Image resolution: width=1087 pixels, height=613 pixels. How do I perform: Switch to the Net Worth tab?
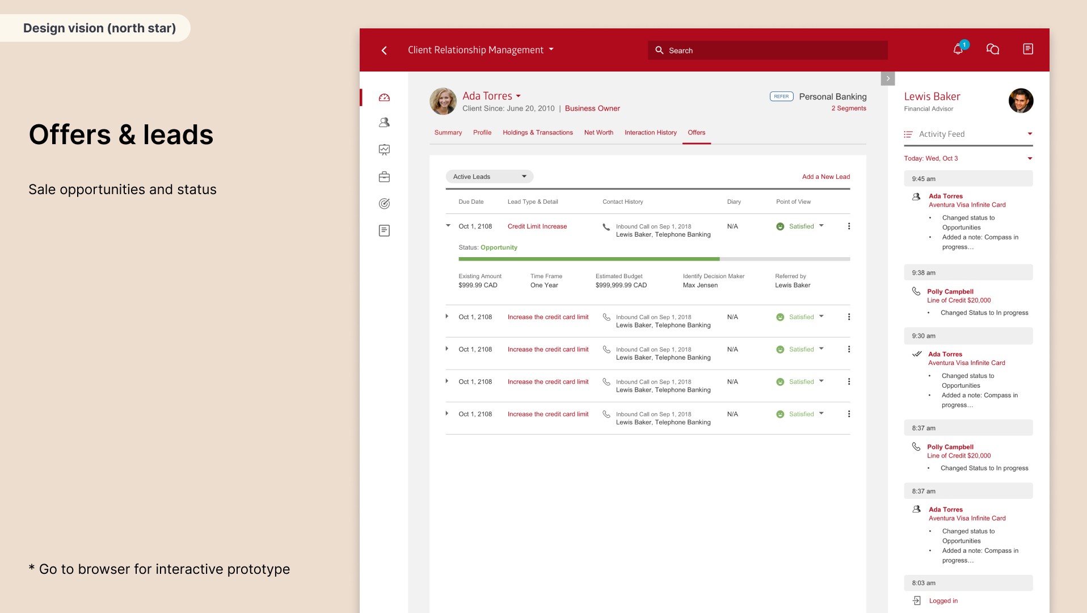pyautogui.click(x=599, y=133)
